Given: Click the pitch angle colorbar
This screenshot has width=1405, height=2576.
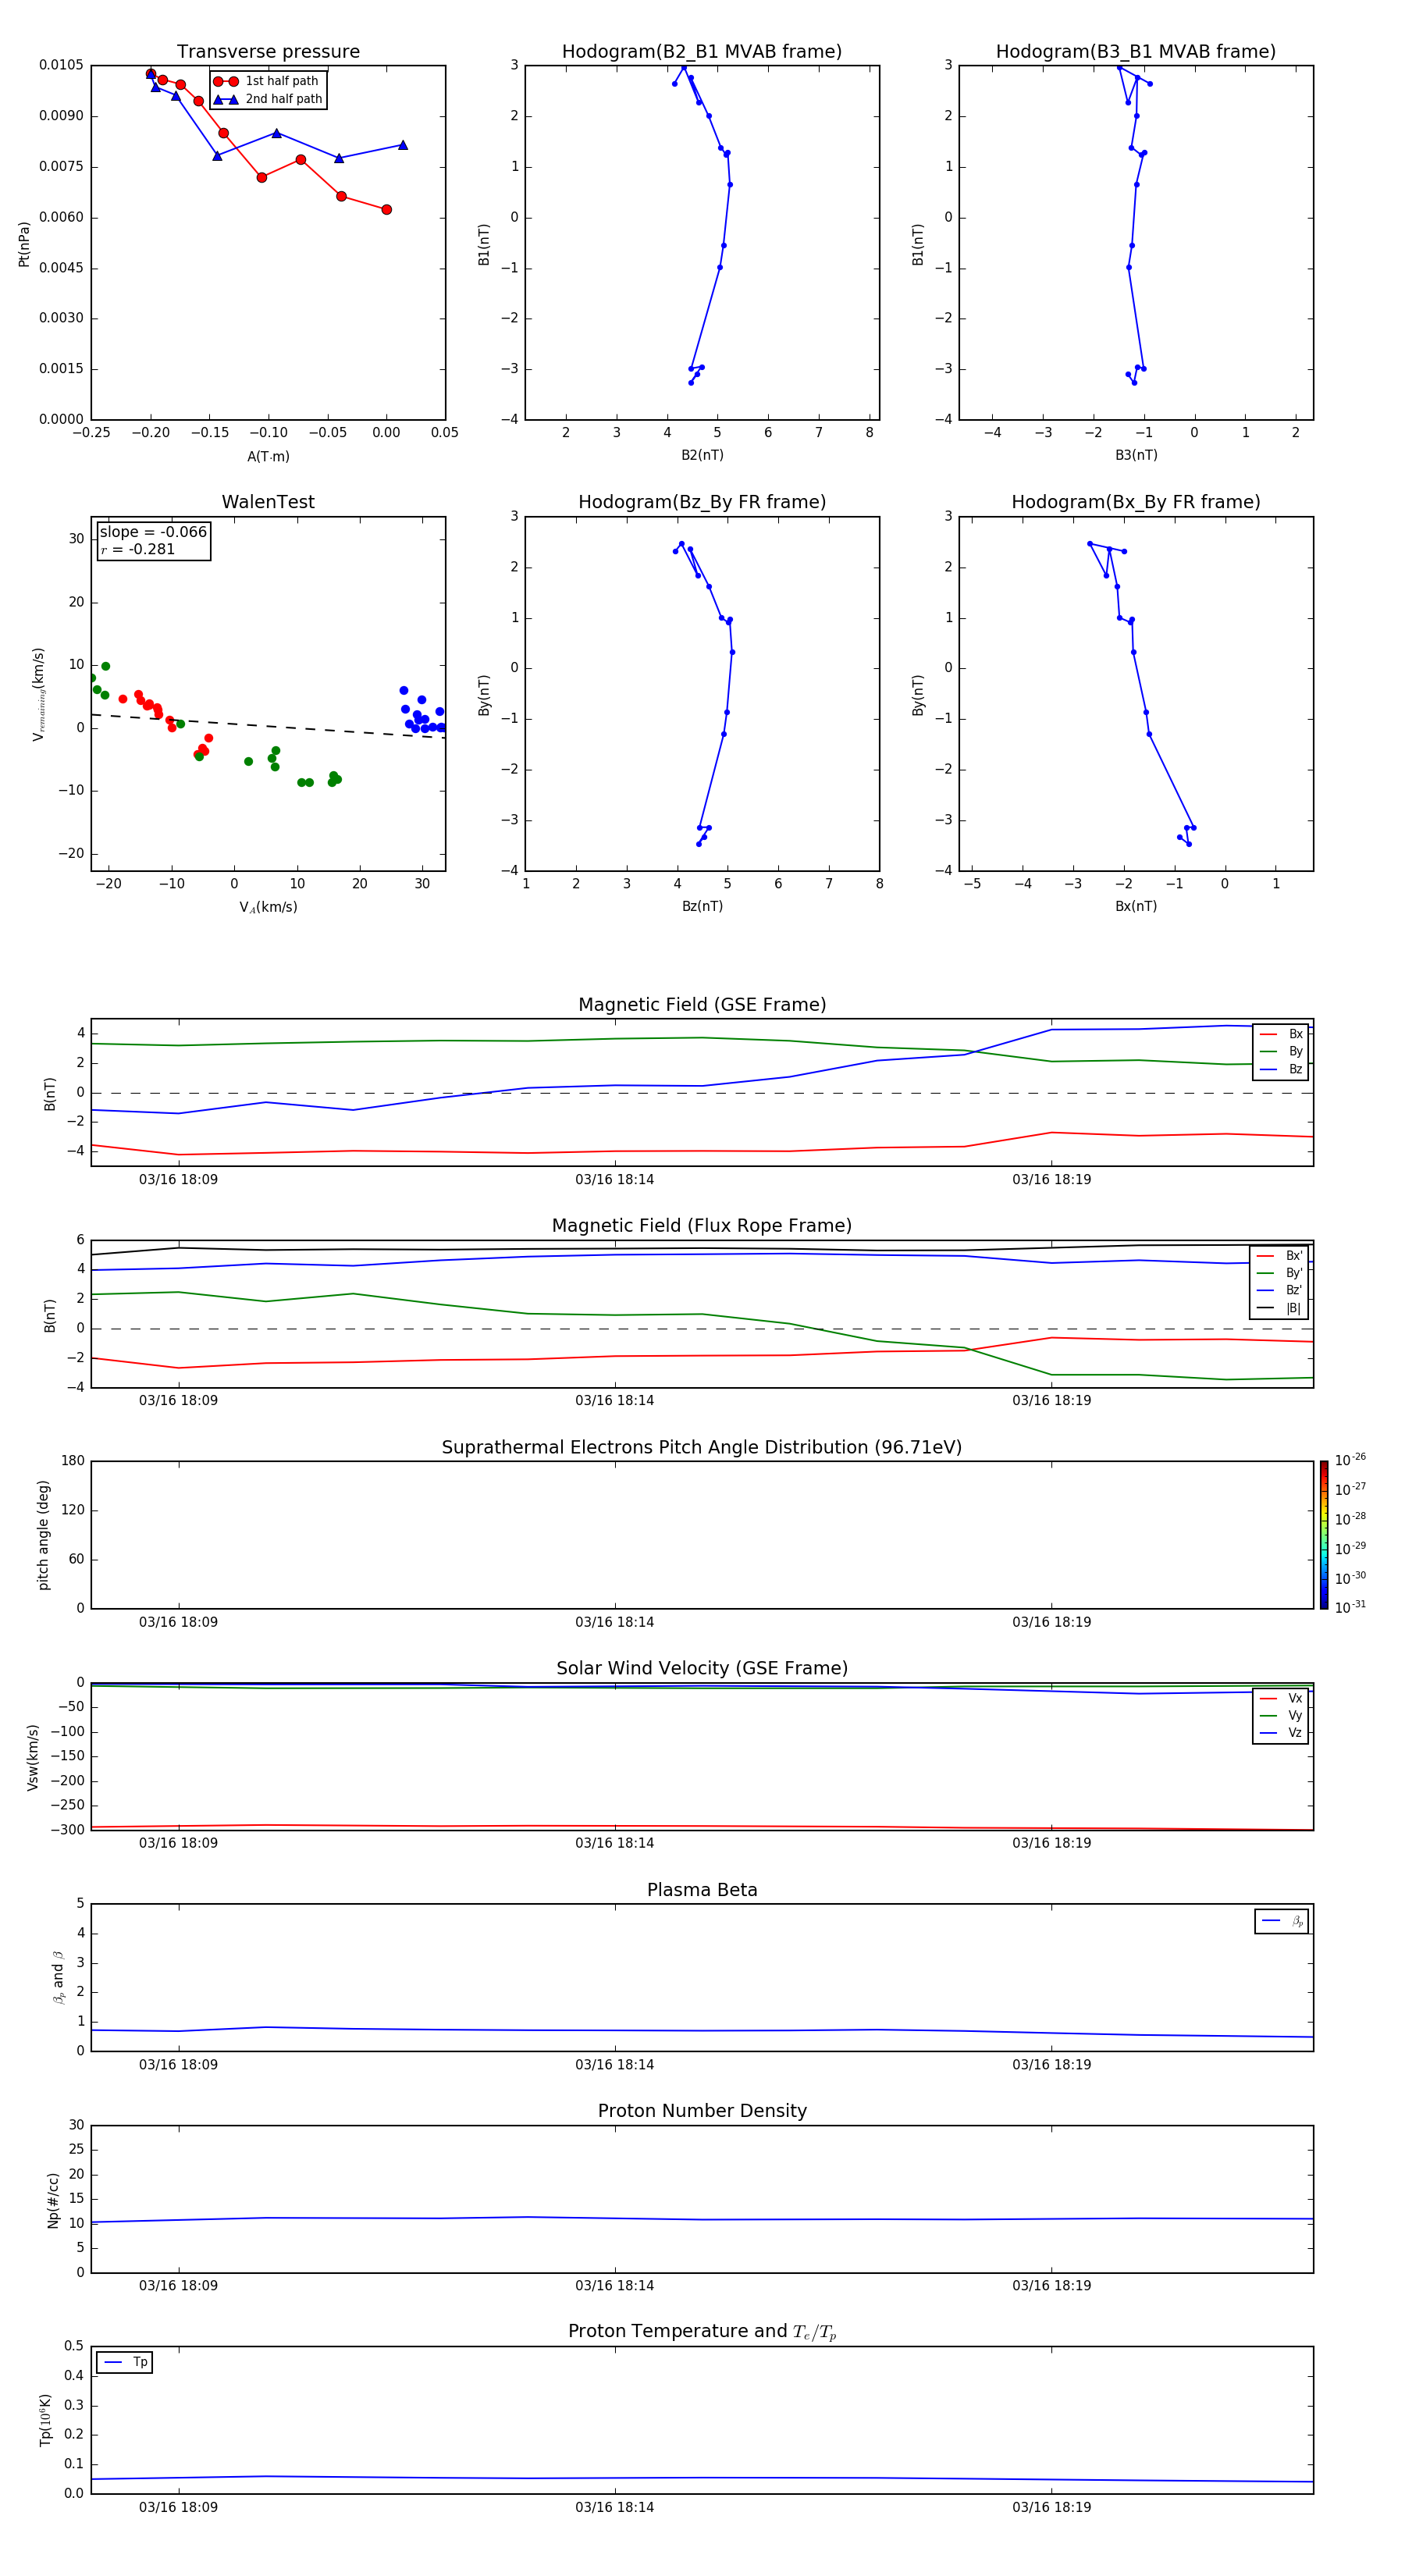Looking at the screenshot, I should (1323, 1535).
